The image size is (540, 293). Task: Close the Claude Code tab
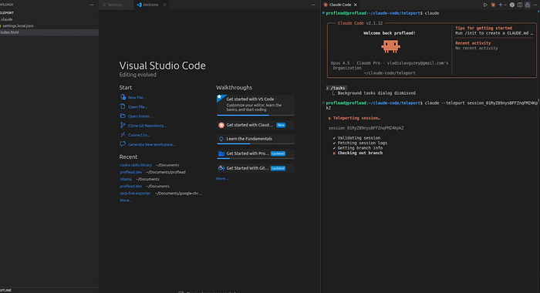tap(356, 5)
